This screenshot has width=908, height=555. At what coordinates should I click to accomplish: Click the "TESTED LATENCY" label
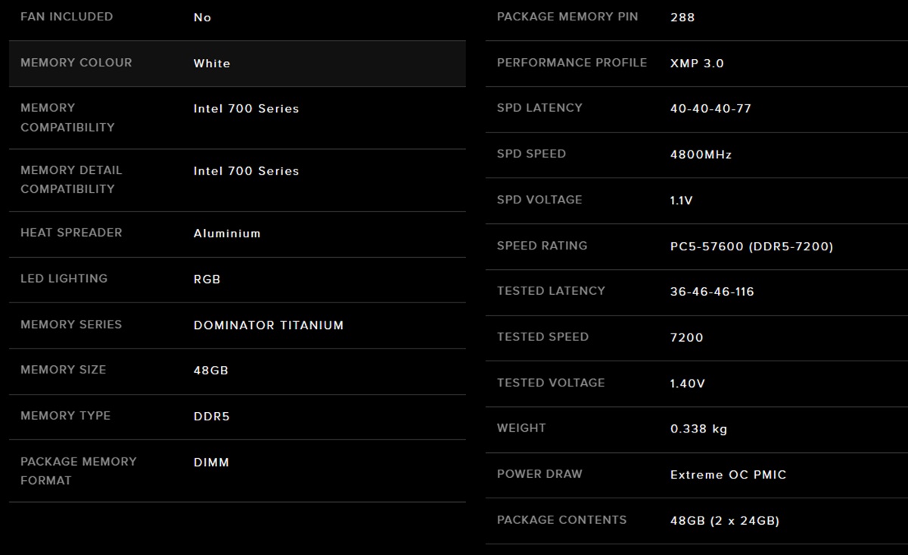[x=552, y=291]
